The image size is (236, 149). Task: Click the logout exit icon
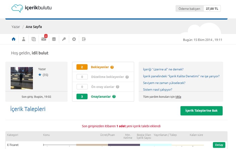pos(84,39)
